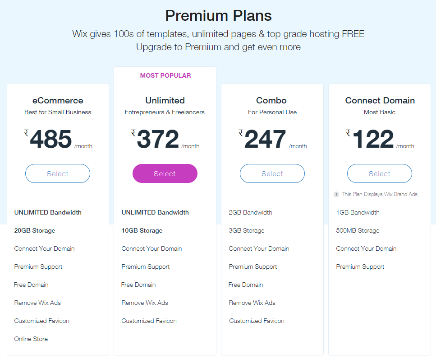Click 500MB Storage in Connect Domain
This screenshot has width=436, height=360.
(358, 230)
